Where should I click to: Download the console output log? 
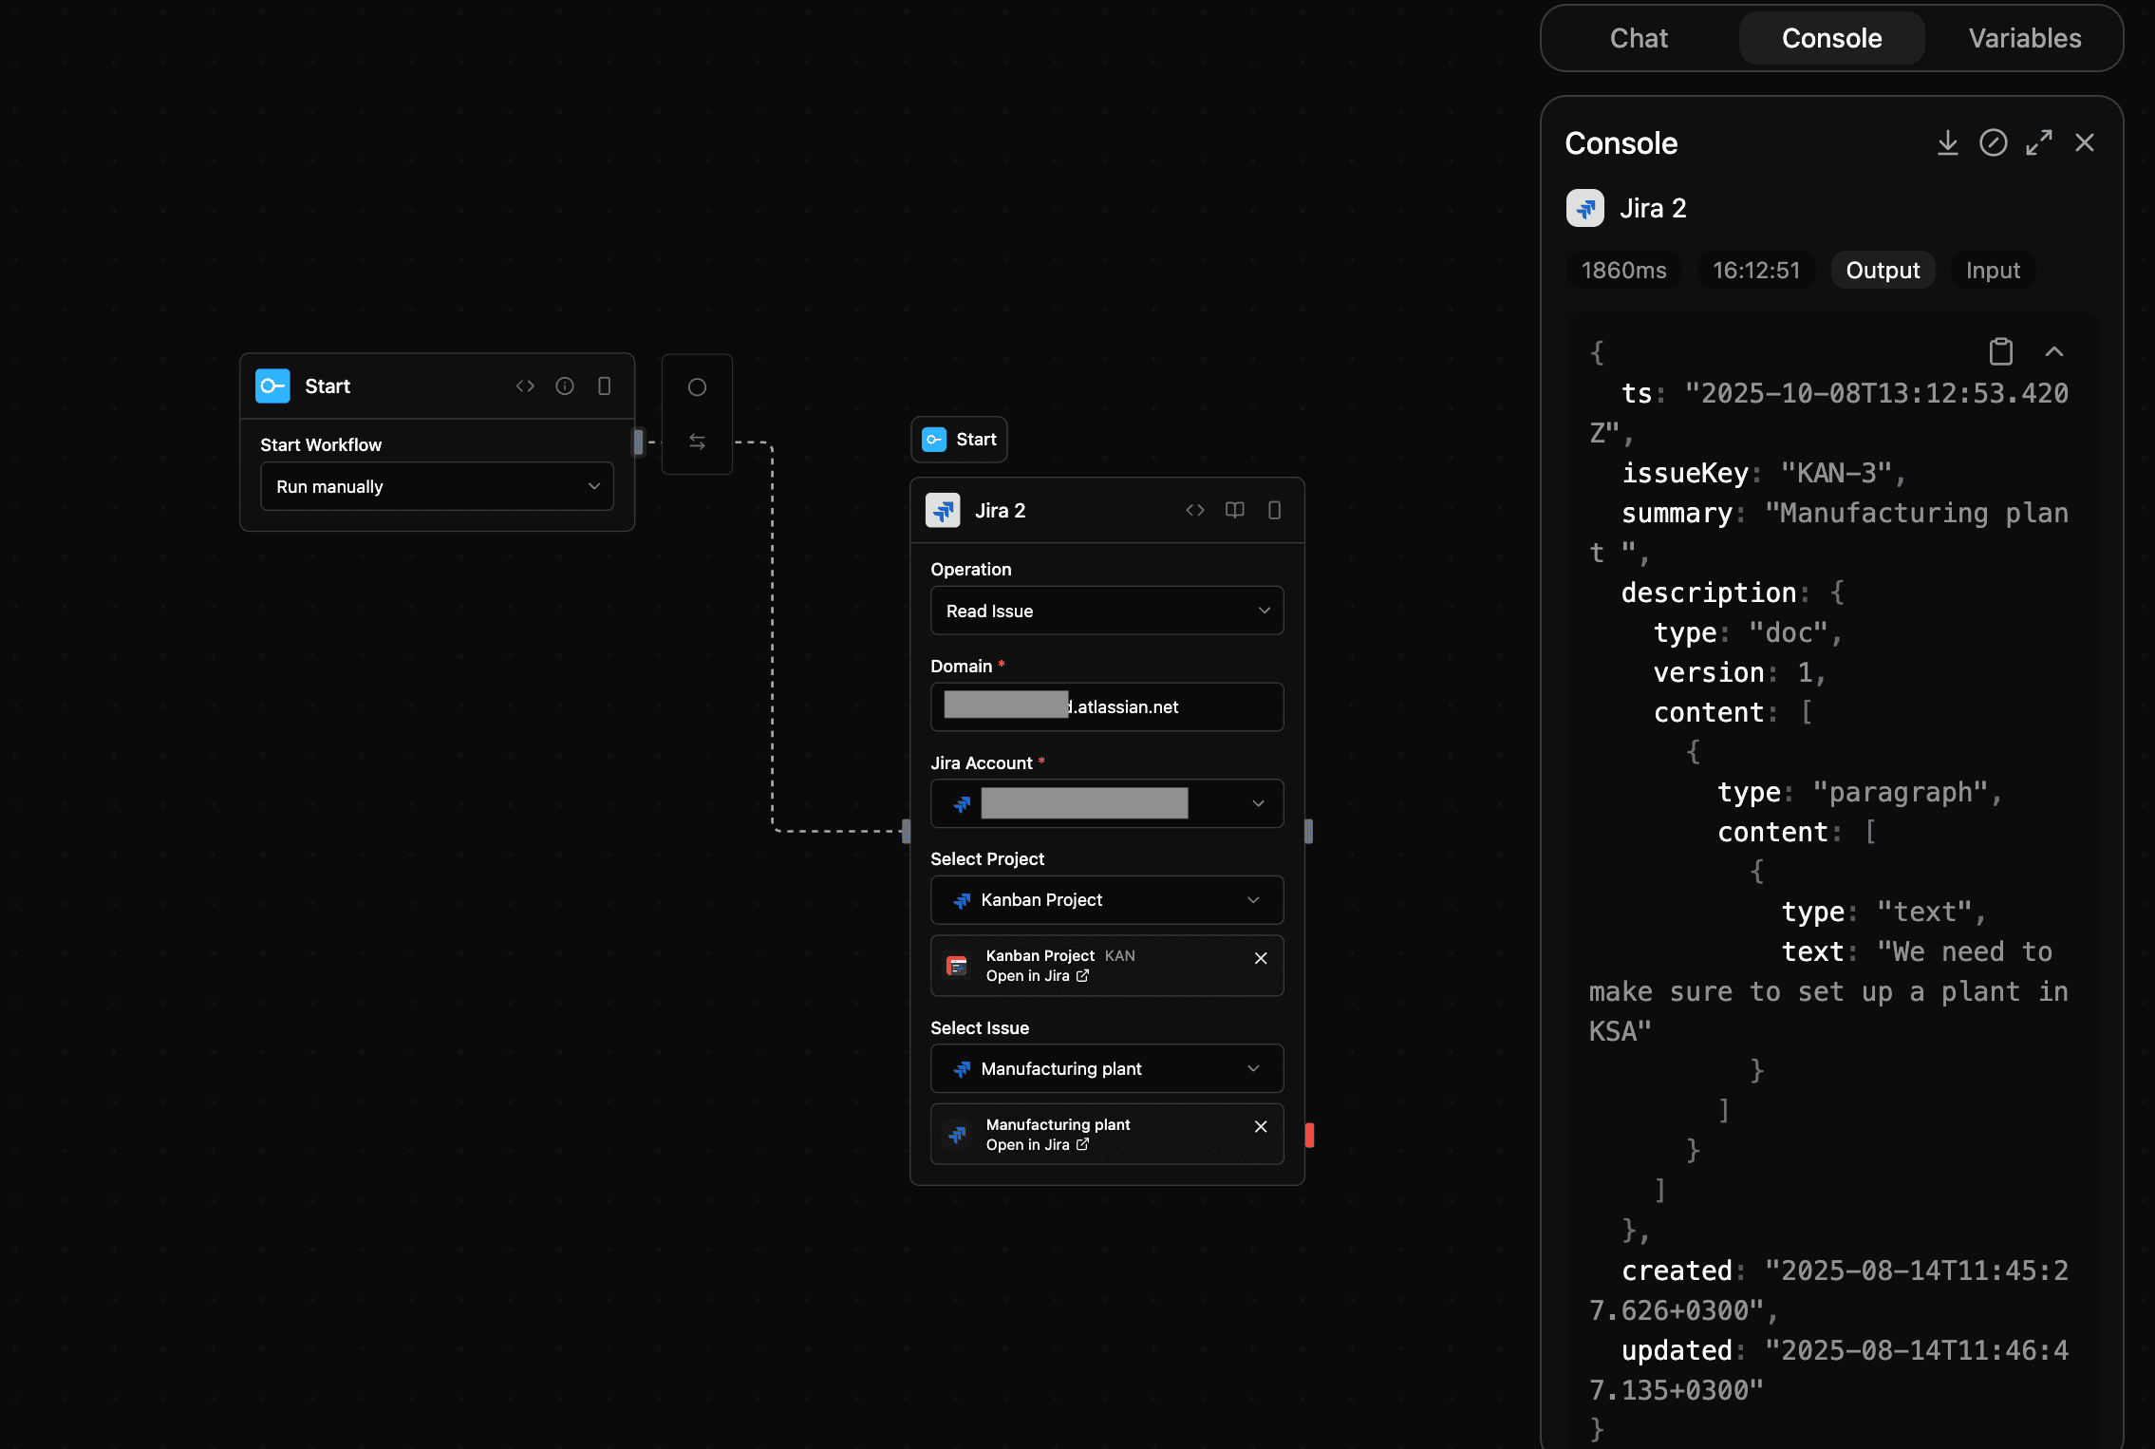(x=1948, y=142)
